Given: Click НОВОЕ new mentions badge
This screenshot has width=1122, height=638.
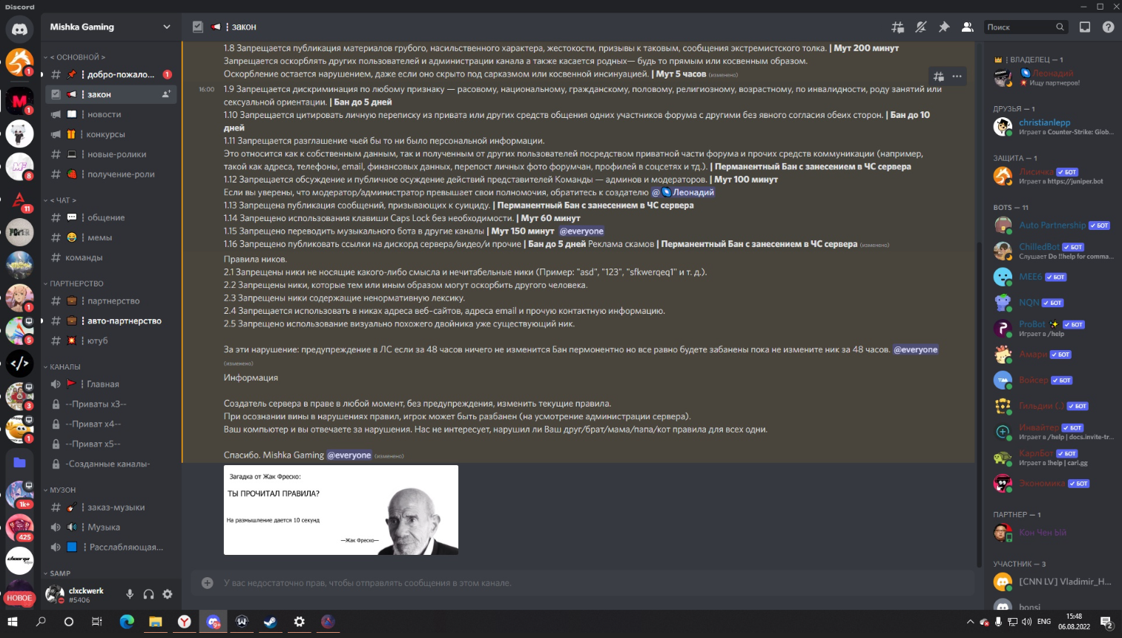Looking at the screenshot, I should [x=19, y=598].
